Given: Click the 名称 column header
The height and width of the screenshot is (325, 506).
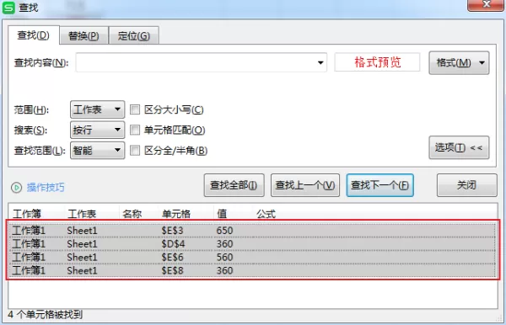Looking at the screenshot, I should [x=132, y=214].
